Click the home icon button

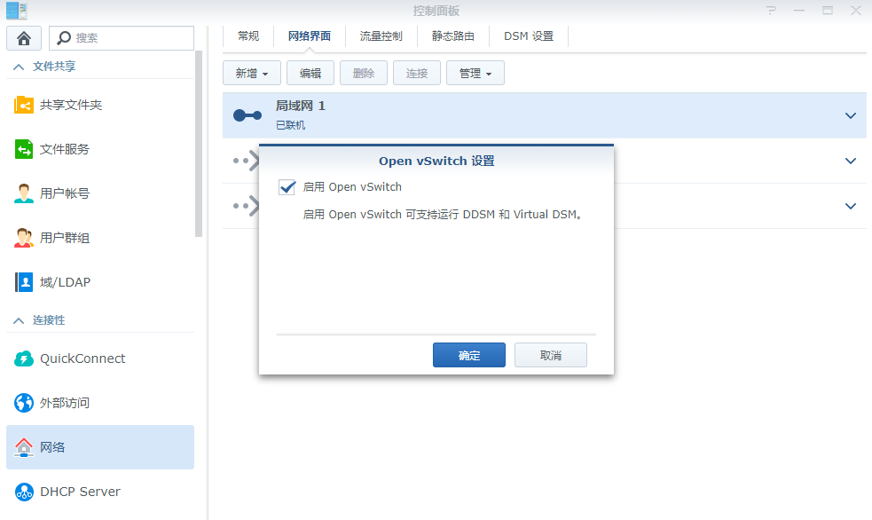click(24, 38)
